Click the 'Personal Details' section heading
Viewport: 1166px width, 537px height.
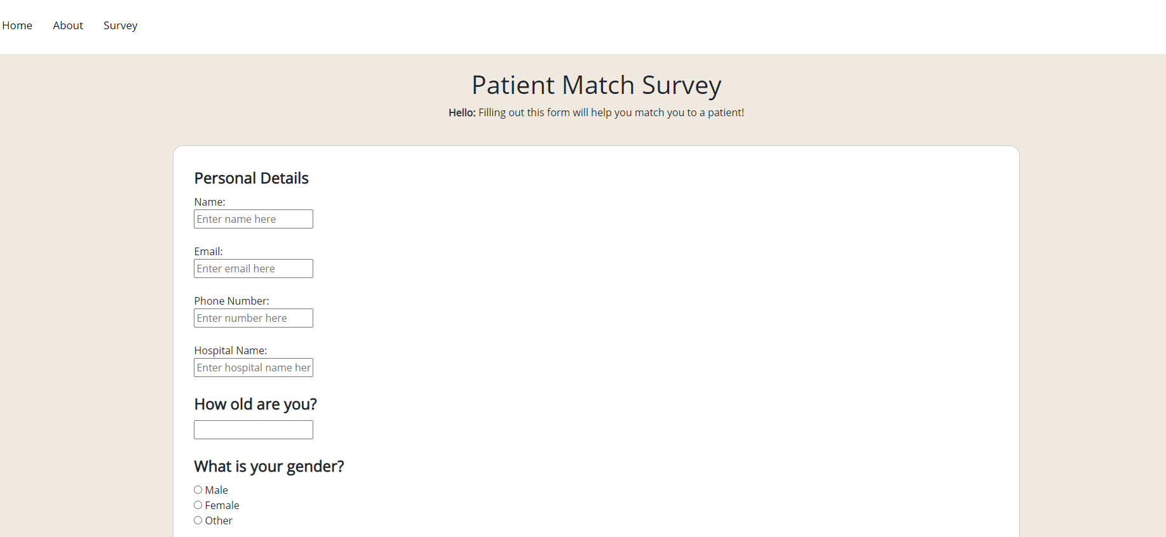[251, 178]
